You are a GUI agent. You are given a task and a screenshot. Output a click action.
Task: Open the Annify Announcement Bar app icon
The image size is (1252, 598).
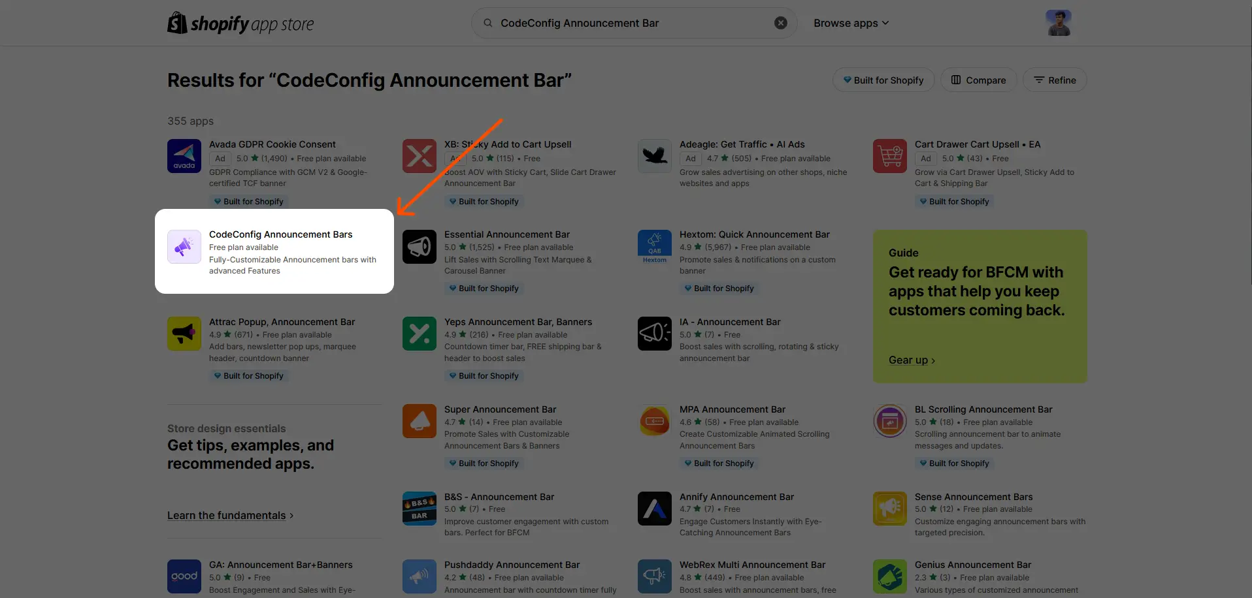(655, 509)
